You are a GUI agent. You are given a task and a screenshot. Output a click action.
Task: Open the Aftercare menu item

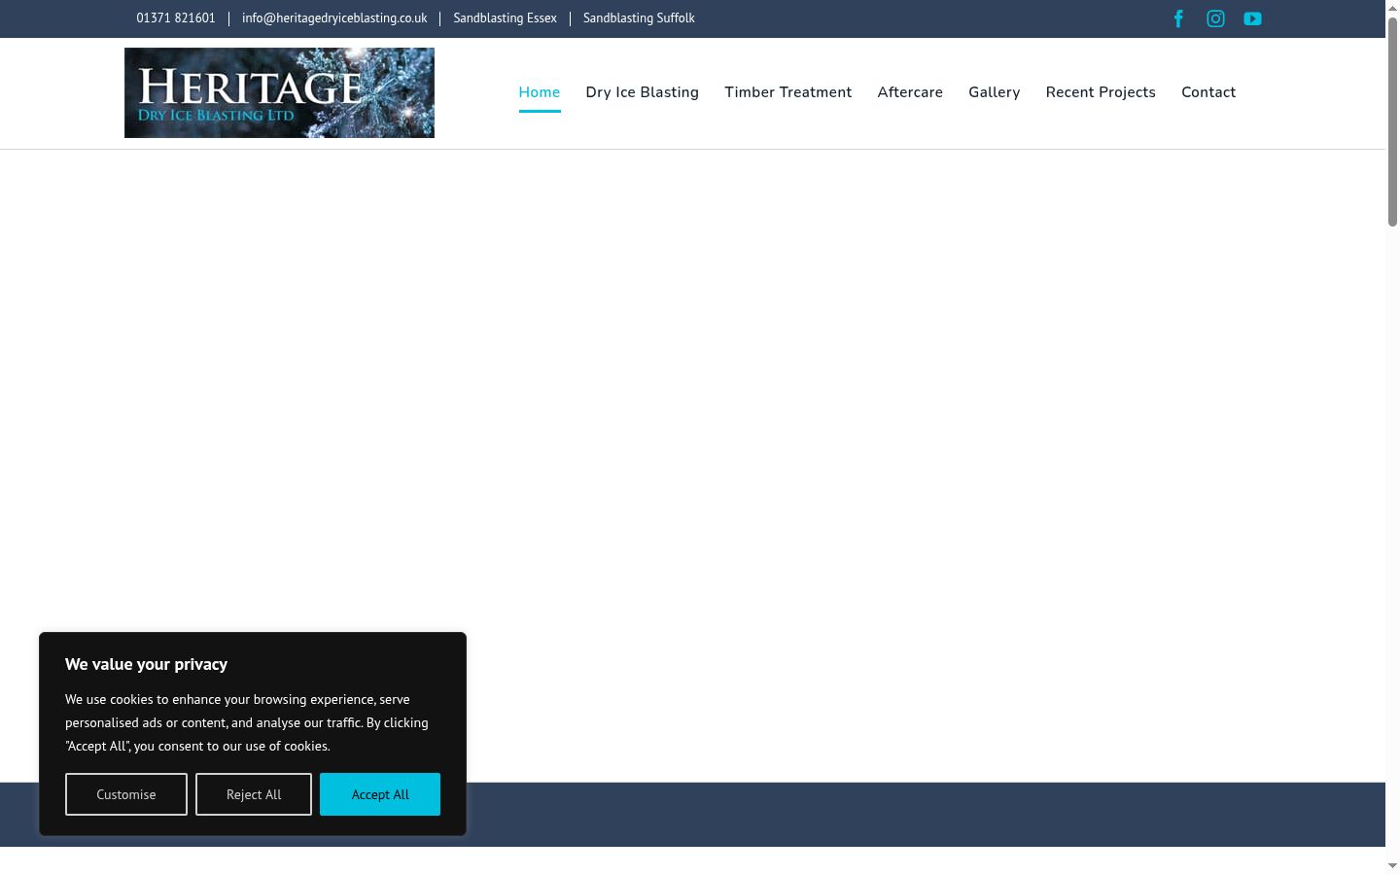pyautogui.click(x=910, y=92)
